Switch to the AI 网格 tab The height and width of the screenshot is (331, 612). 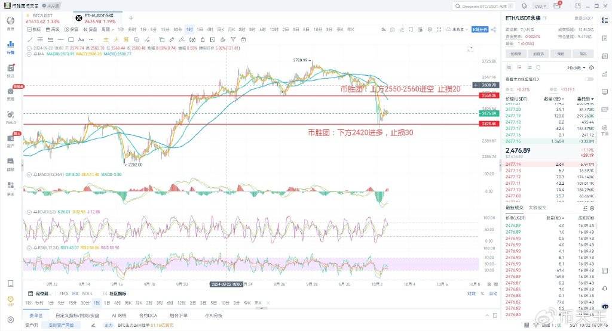point(120,315)
